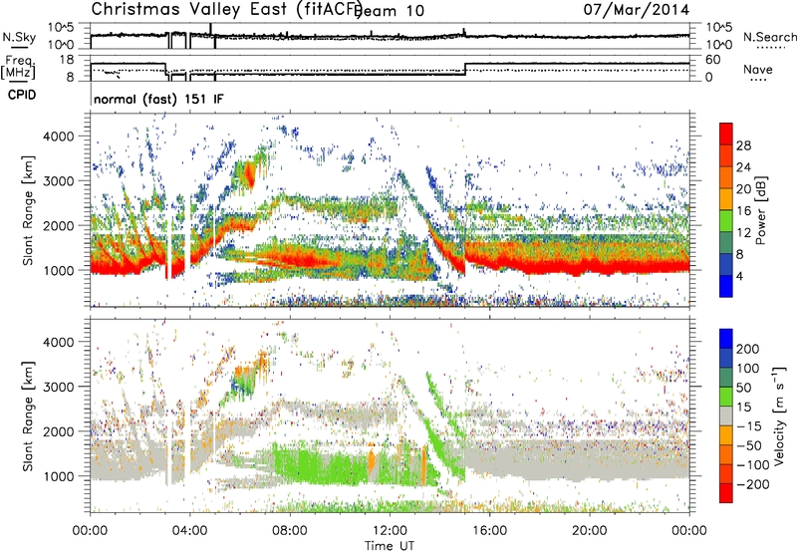Click the velocity panel 'Slant Range [km]' label

pos(28,416)
